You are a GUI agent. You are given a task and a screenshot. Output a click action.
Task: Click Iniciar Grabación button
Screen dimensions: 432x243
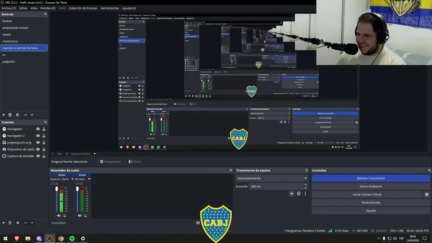tap(371, 186)
